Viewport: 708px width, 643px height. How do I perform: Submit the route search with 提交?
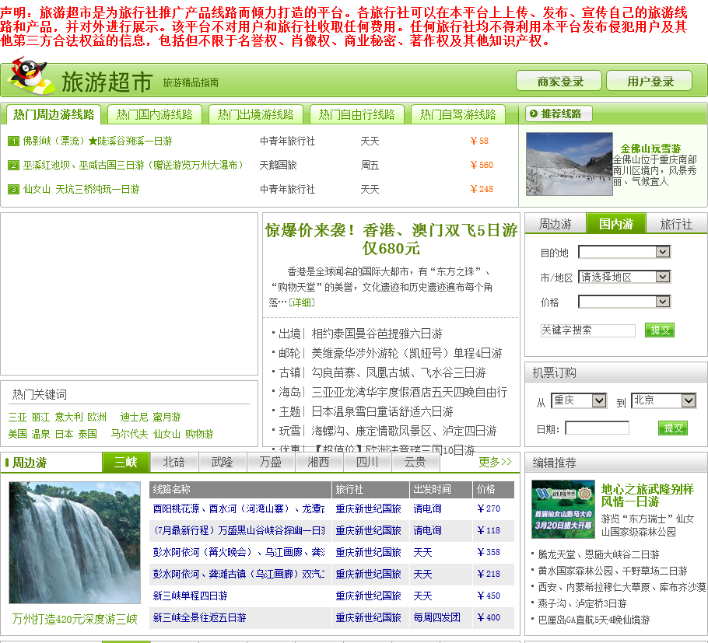click(x=660, y=330)
